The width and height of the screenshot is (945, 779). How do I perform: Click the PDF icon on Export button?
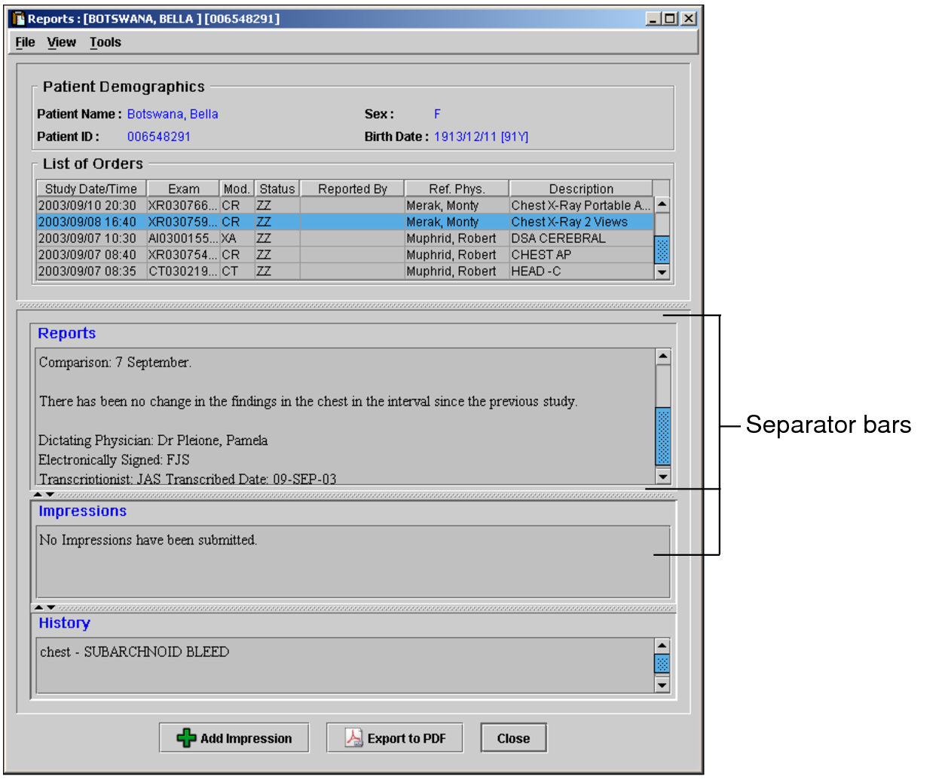click(353, 738)
